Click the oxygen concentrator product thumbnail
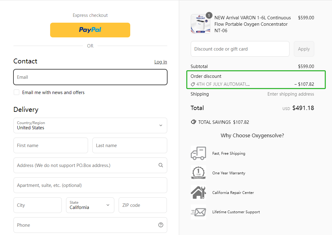Image resolution: width=332 pixels, height=235 pixels. tap(200, 24)
